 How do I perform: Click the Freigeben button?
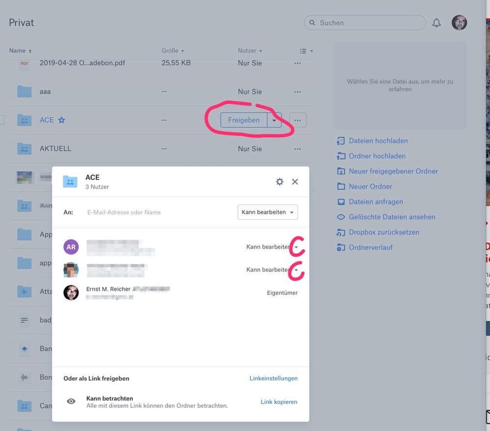coord(244,120)
